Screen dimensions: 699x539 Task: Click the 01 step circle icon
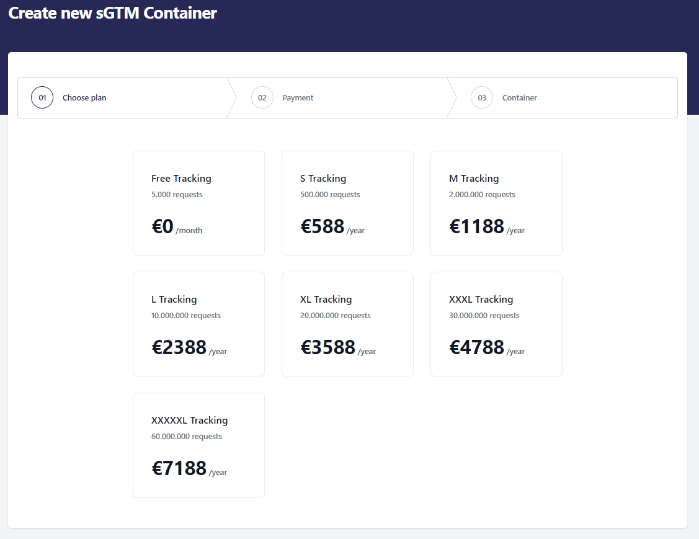click(x=42, y=97)
